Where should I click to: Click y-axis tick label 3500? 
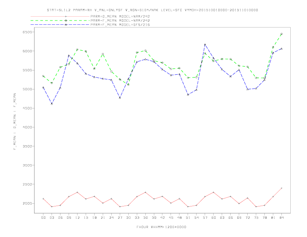pos(27,146)
